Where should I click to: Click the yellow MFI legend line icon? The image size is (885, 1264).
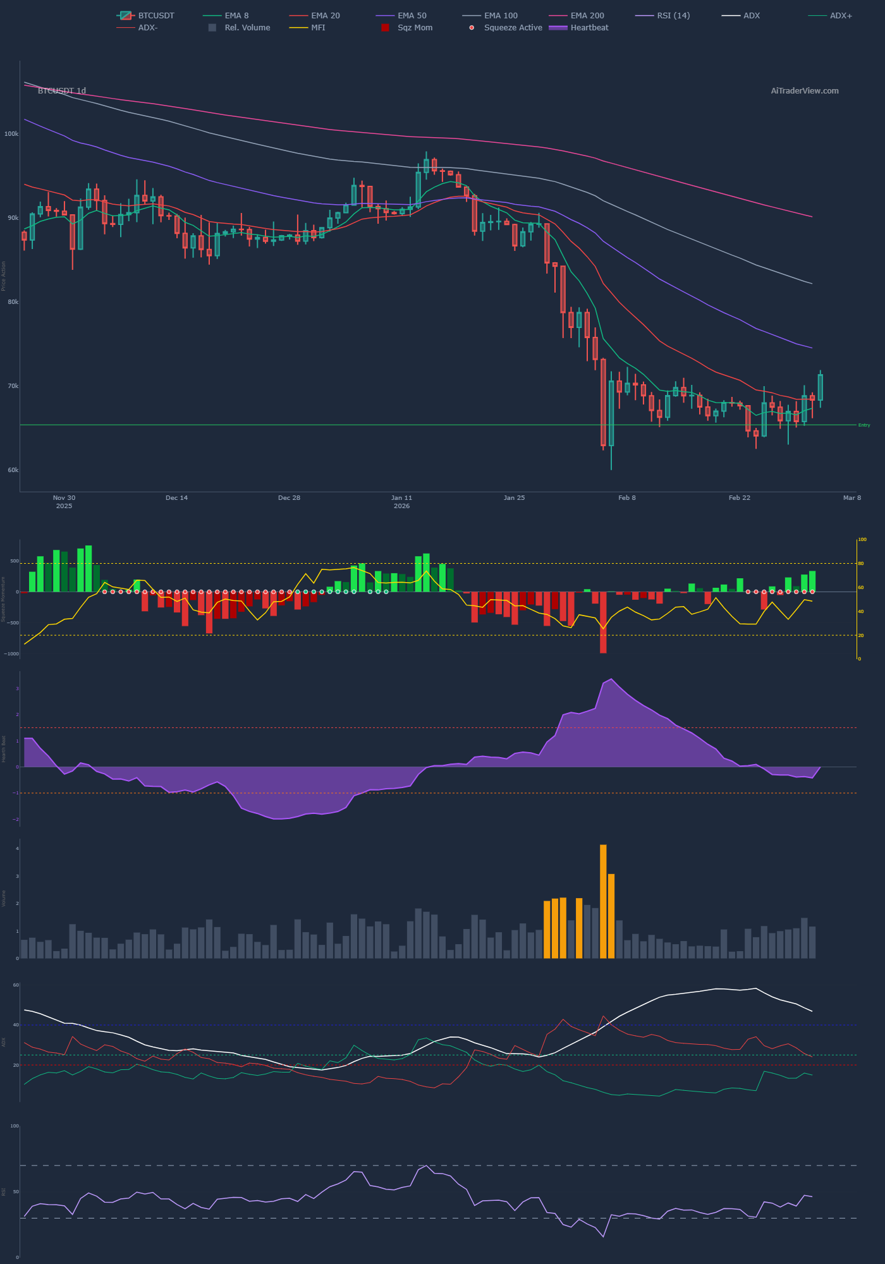298,28
